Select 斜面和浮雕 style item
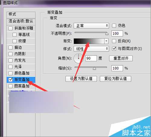The image size is (151, 137). click(x=21, y=28)
